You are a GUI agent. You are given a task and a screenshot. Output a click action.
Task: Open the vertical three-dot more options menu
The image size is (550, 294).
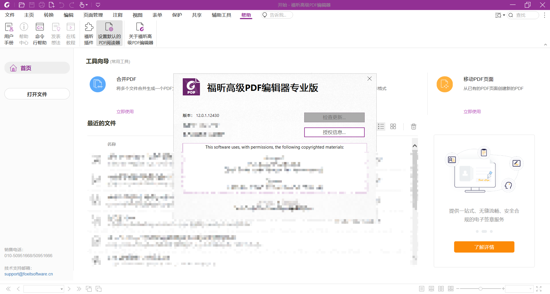(x=545, y=15)
